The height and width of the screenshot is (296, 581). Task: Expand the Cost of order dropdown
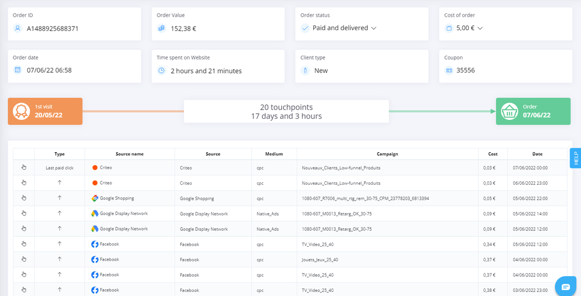[x=480, y=28]
